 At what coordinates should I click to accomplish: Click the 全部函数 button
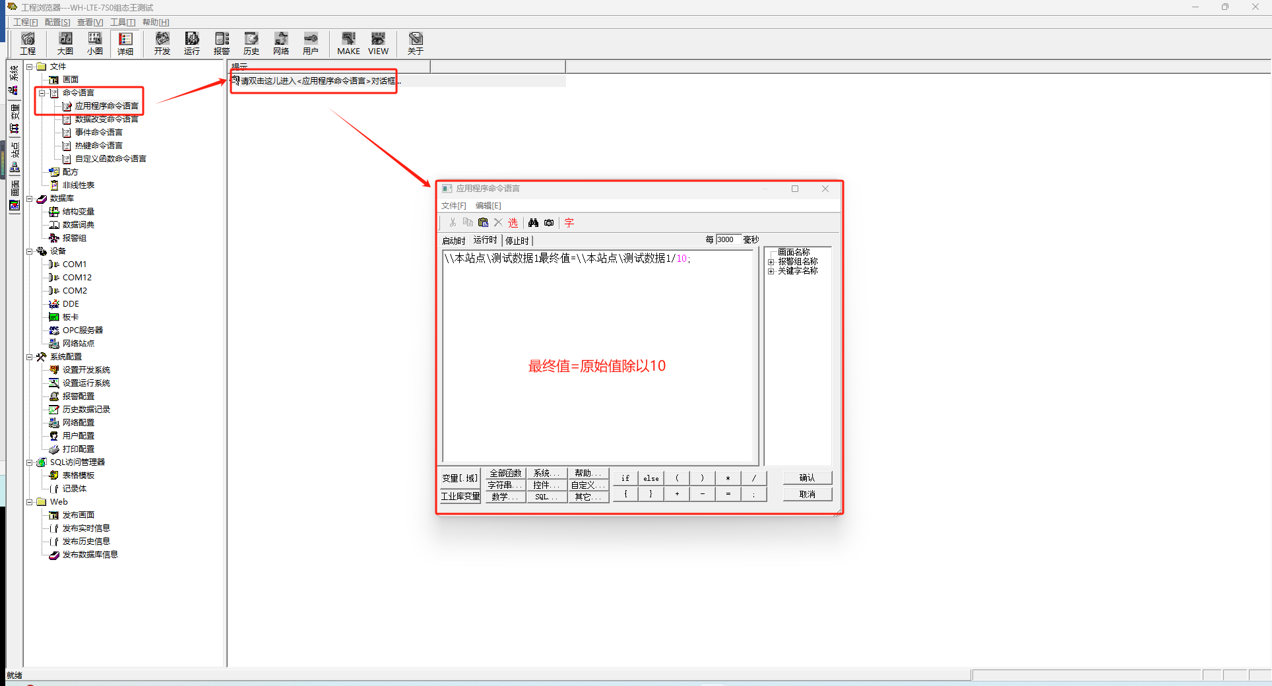[505, 473]
